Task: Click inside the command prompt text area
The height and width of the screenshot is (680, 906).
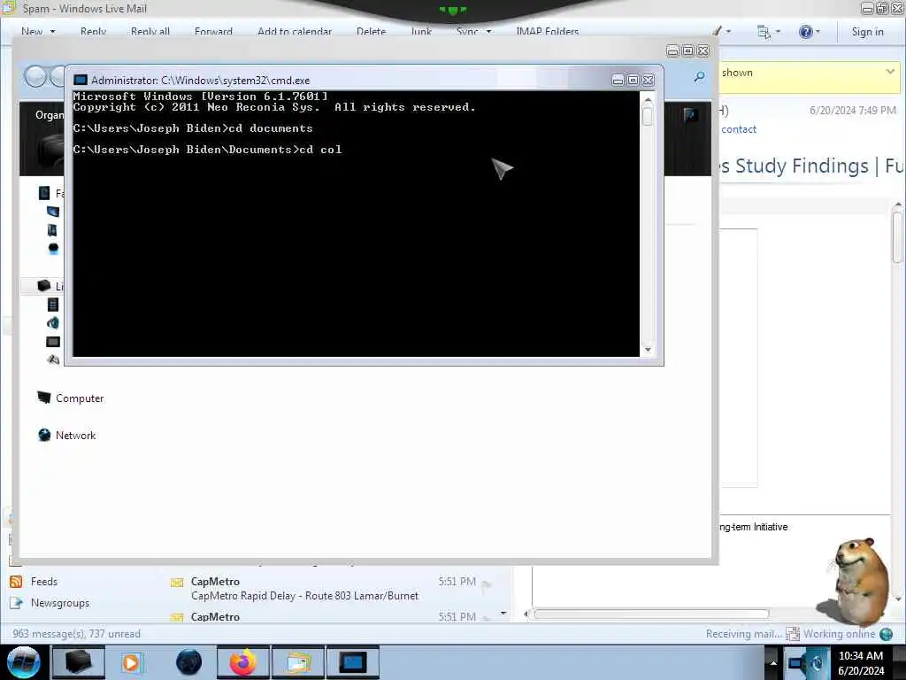Action: (x=356, y=224)
